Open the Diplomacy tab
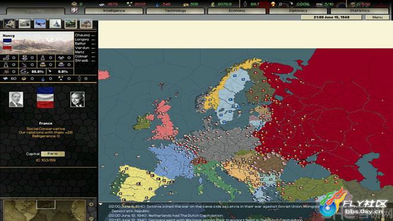393x221 pixels. click(298, 11)
